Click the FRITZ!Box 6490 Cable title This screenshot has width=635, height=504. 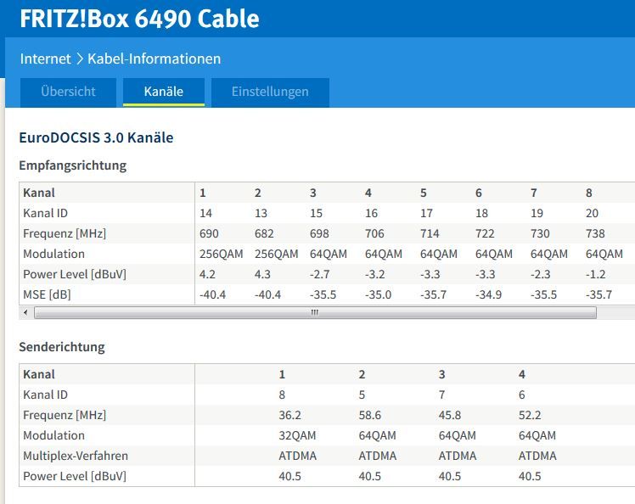(x=140, y=19)
